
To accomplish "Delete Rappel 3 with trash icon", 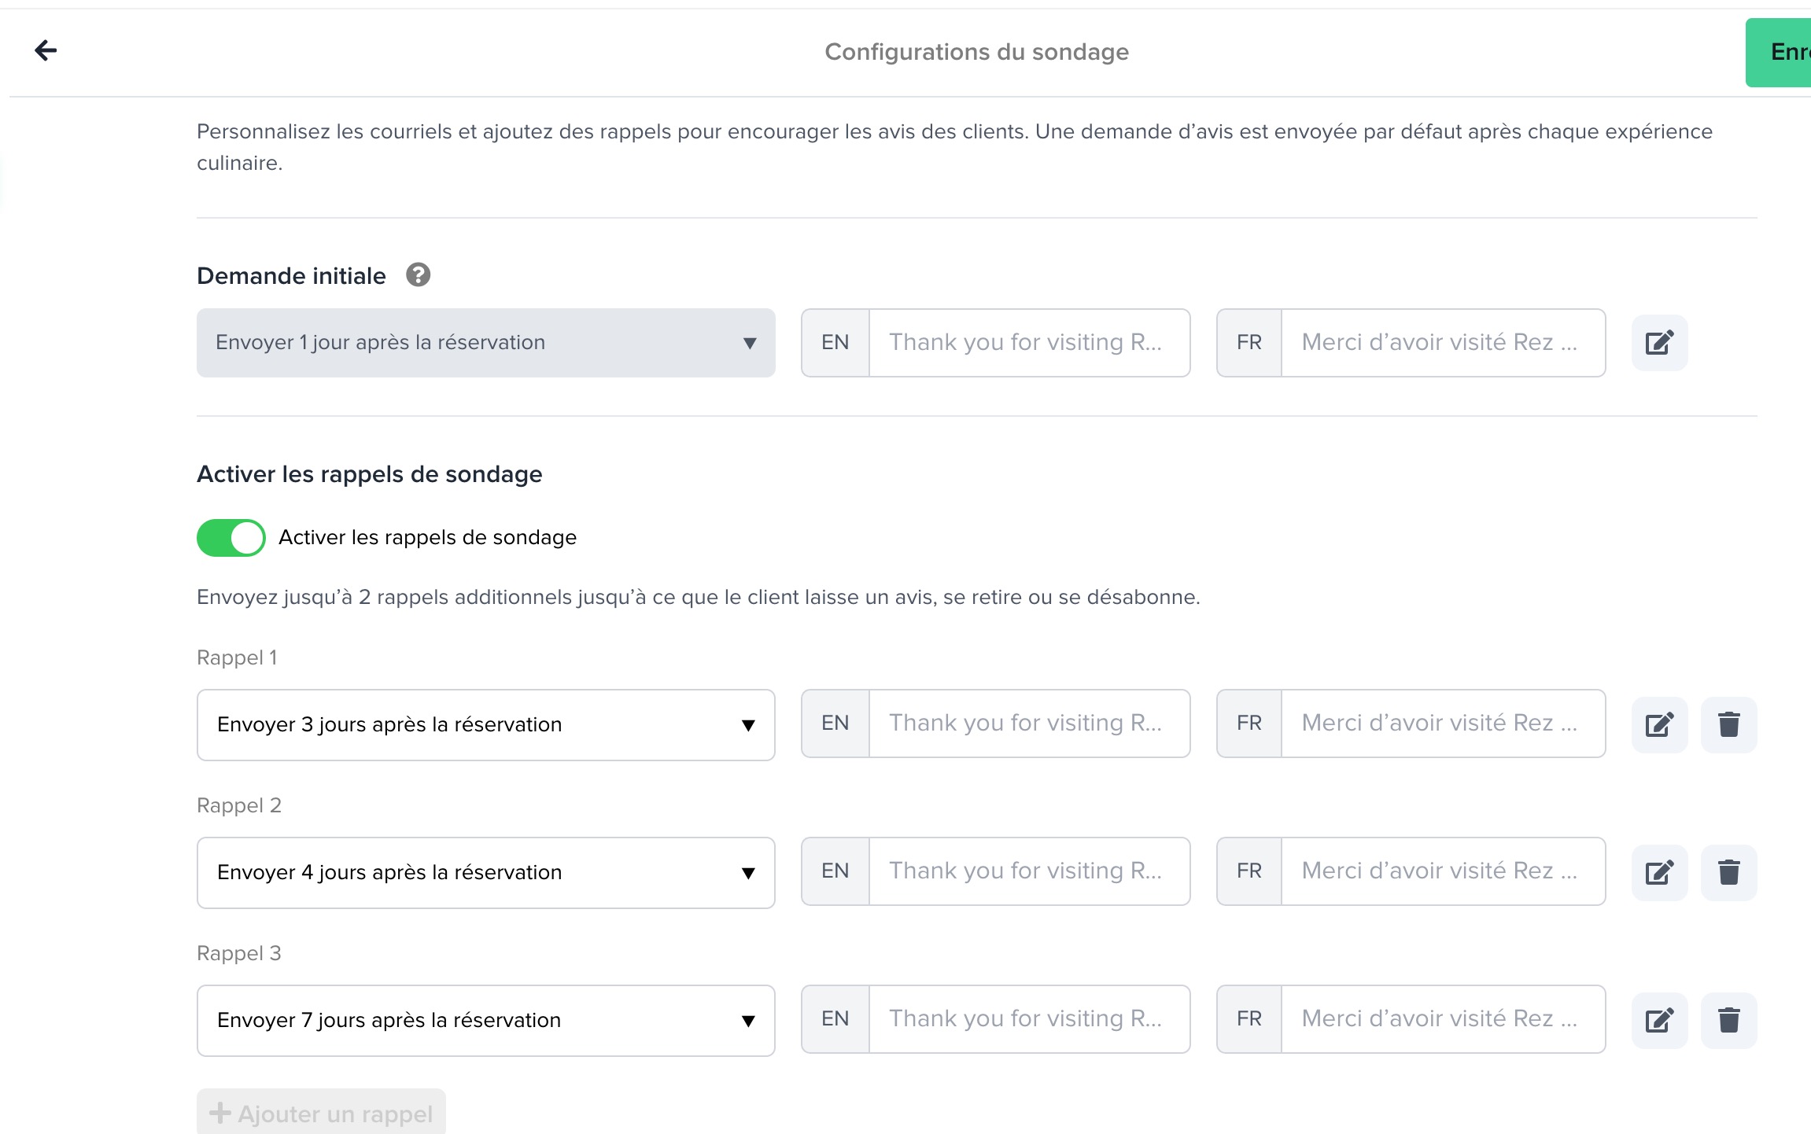I will click(1728, 1020).
